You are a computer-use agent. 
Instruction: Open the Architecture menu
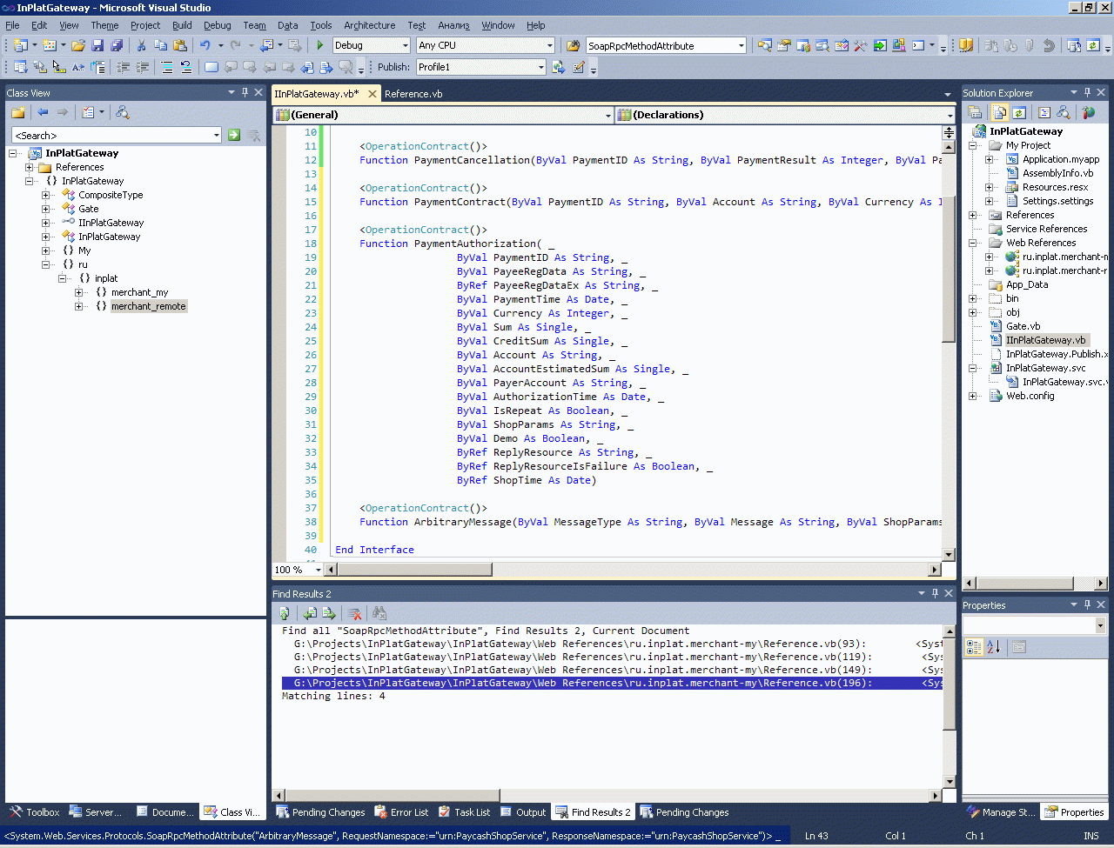(369, 25)
